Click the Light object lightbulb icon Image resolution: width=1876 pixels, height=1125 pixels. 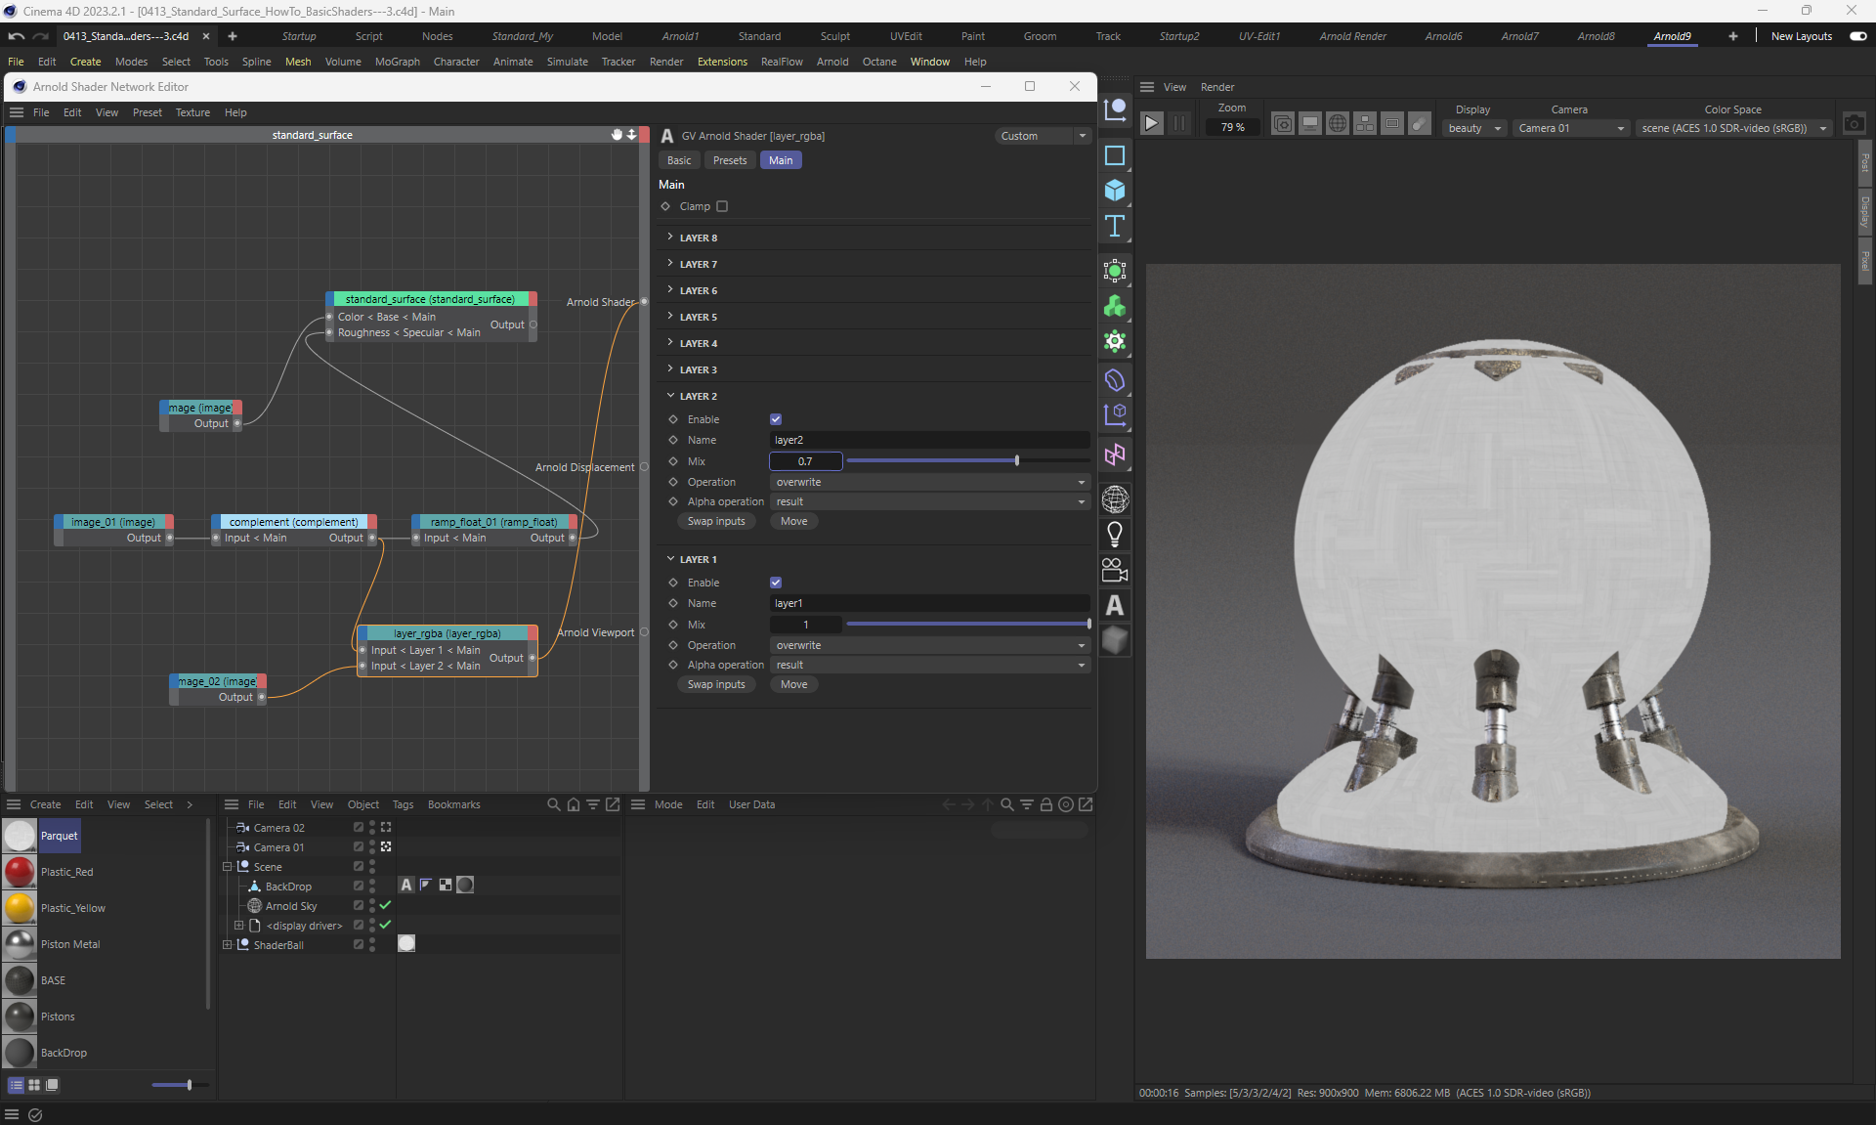pyautogui.click(x=1115, y=534)
